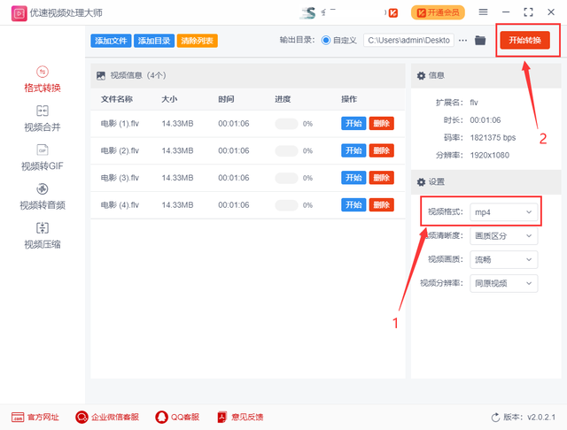Click the 设置 panel gear icon

click(x=421, y=182)
